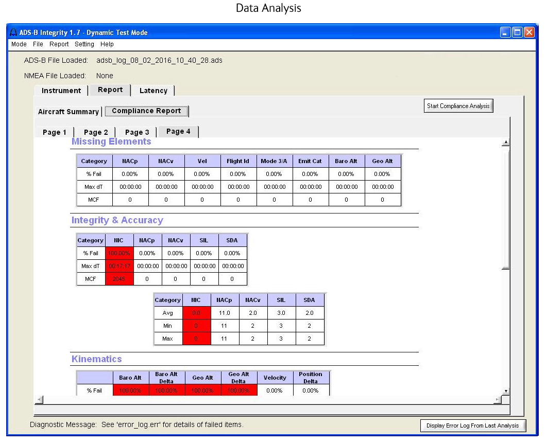The height and width of the screenshot is (444, 546).
Task: Open the File menu
Action: 38,44
